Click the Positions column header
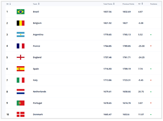Screen dimensions: 163x121 click(153, 4)
